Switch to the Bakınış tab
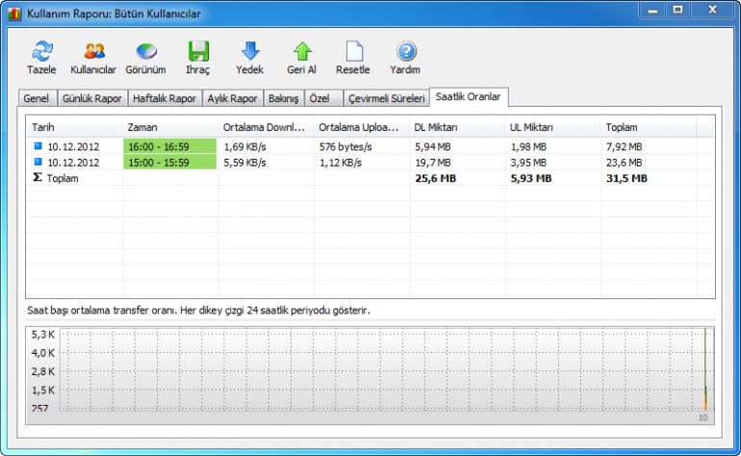The height and width of the screenshot is (456, 741). coord(284,98)
